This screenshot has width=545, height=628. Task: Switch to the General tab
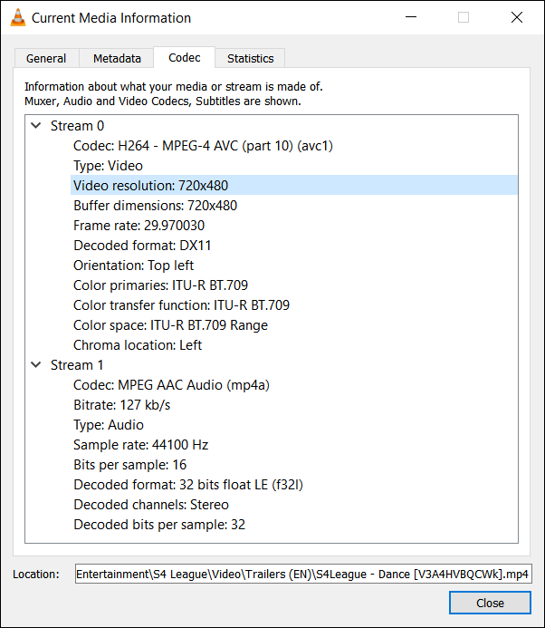point(46,59)
